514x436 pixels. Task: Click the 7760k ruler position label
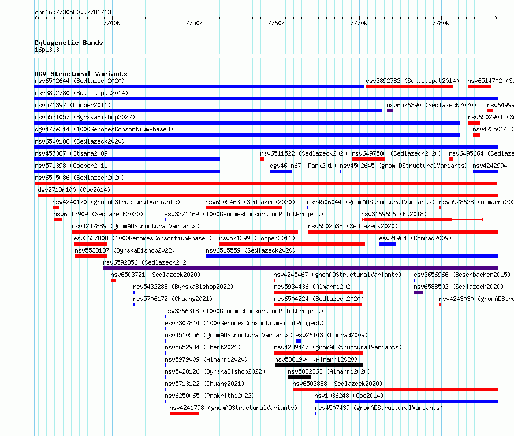tap(276, 23)
